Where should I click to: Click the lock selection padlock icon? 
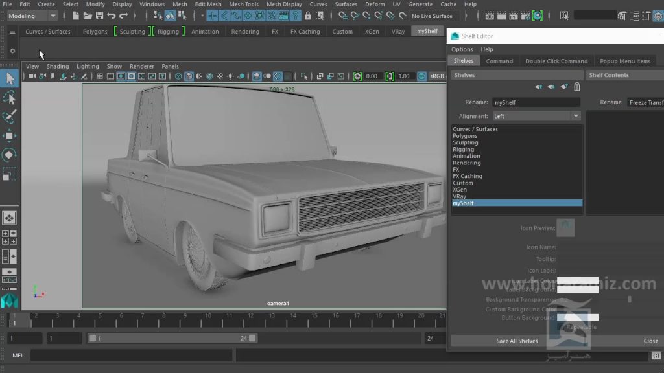tap(307, 16)
